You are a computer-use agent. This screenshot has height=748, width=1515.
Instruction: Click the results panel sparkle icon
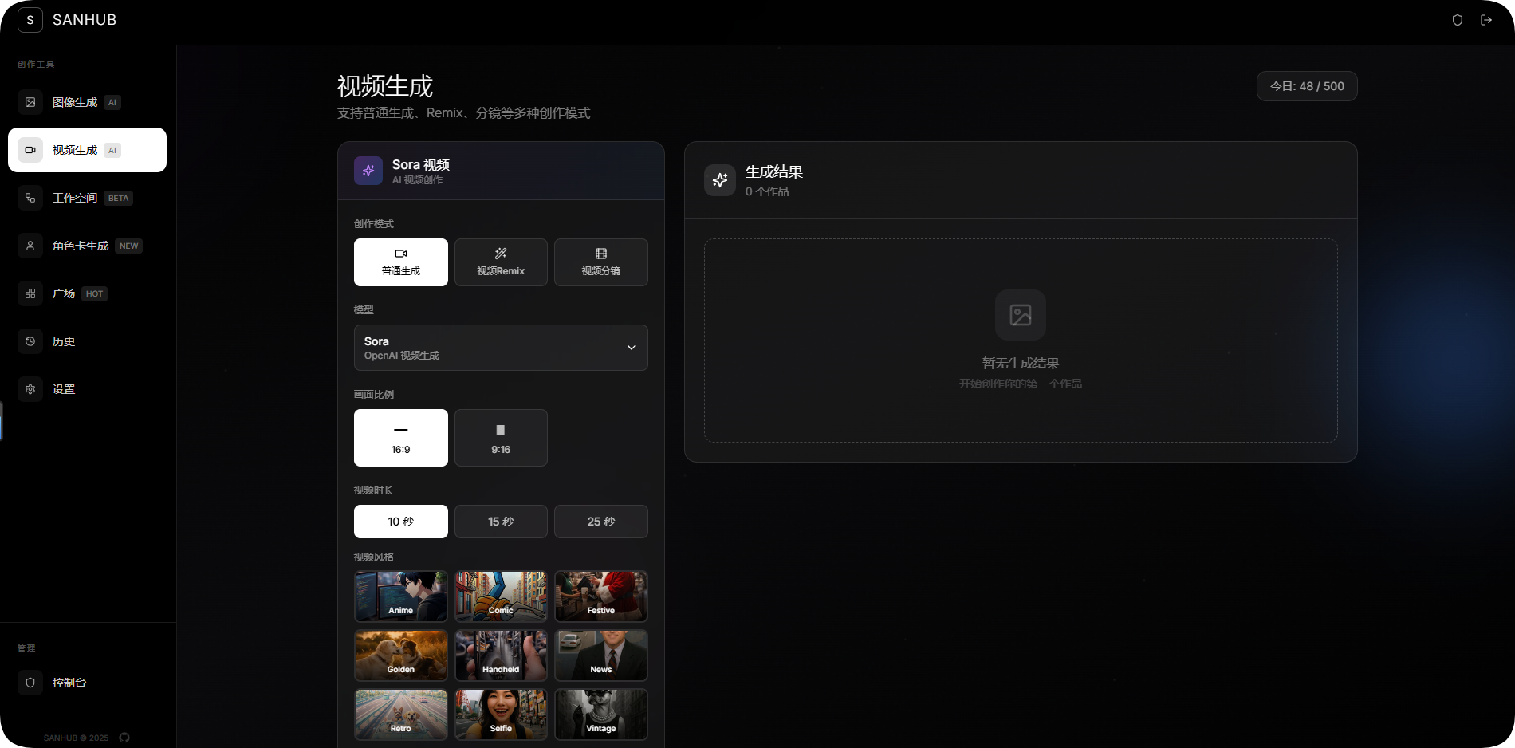(720, 180)
